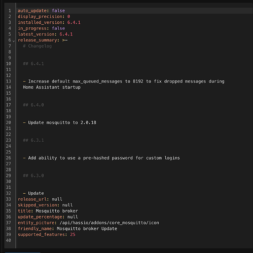Click the '## 6.4.1' heading

tap(33, 64)
